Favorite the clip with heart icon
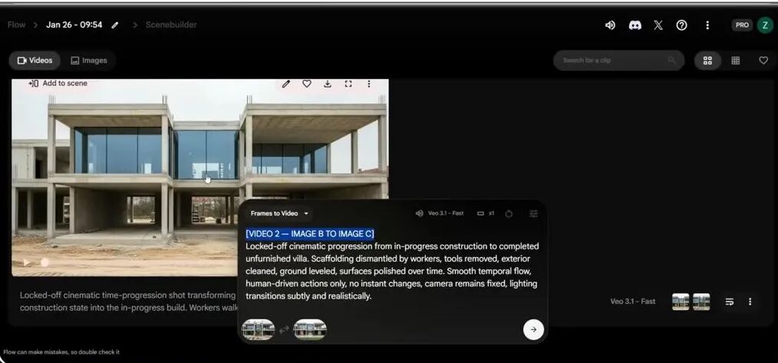Screen dimensions: 778x363 [x=307, y=84]
